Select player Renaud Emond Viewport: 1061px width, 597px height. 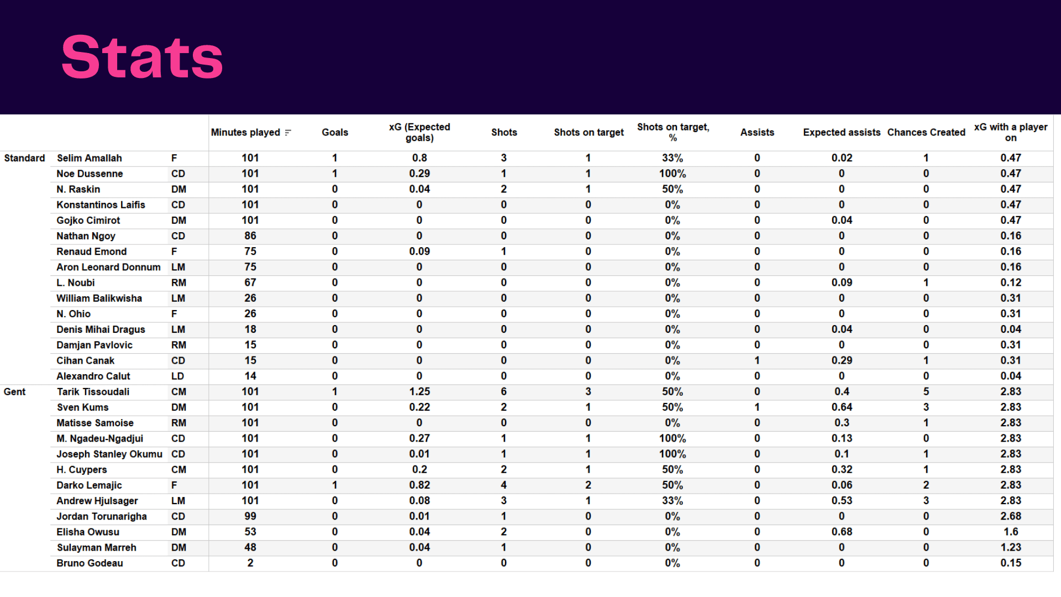[x=91, y=252]
